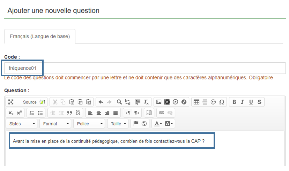Insert a hyperlink using the link icon

tap(162, 113)
